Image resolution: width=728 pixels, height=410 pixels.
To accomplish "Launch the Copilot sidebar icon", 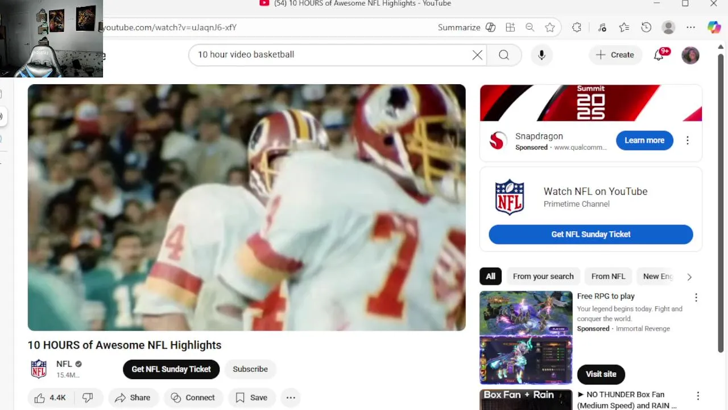I will [x=714, y=27].
